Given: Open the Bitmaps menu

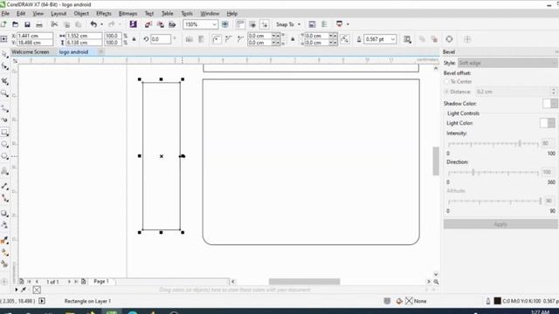Looking at the screenshot, I should [x=128, y=14].
